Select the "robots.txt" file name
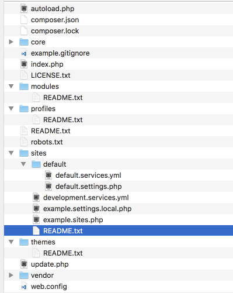The height and width of the screenshot is (293, 233). coord(47,142)
